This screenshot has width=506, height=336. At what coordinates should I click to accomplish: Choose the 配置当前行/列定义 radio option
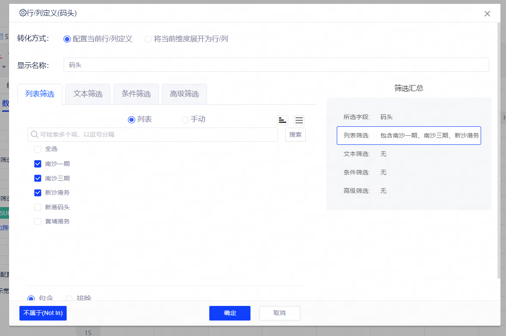(x=67, y=39)
